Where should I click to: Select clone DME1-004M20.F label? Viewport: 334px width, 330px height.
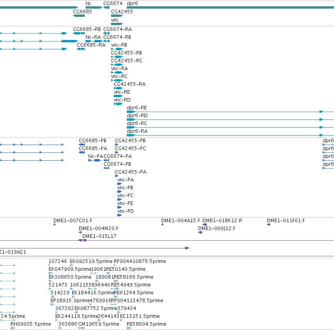(x=99, y=228)
